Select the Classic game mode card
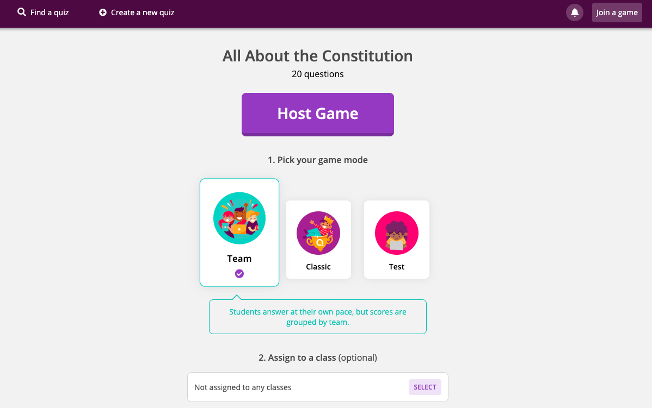The width and height of the screenshot is (652, 408). tap(318, 240)
